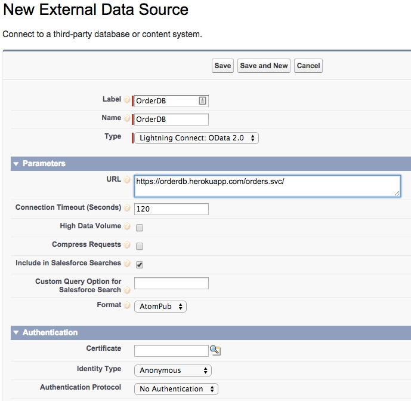Click the High Data Volume help icon
The image size is (411, 401).
[126, 226]
